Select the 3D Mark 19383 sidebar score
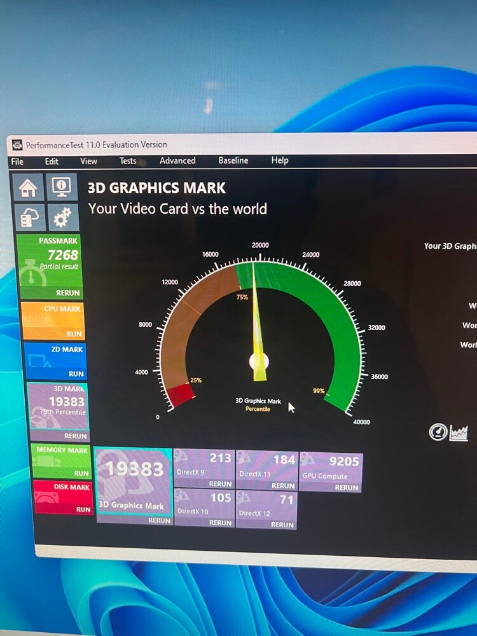The image size is (477, 636). pos(67,401)
